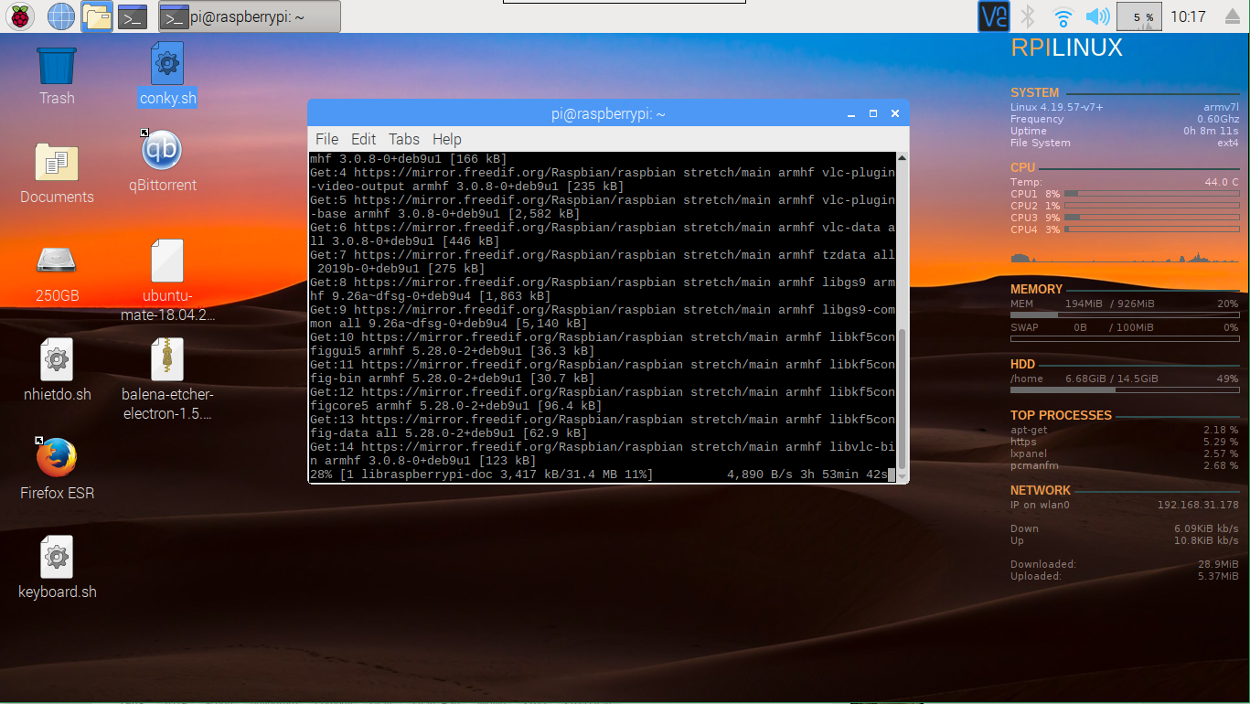This screenshot has width=1250, height=704.
Task: Select the ubuntu-mate-18.04.2 file icon
Action: pyautogui.click(x=167, y=281)
